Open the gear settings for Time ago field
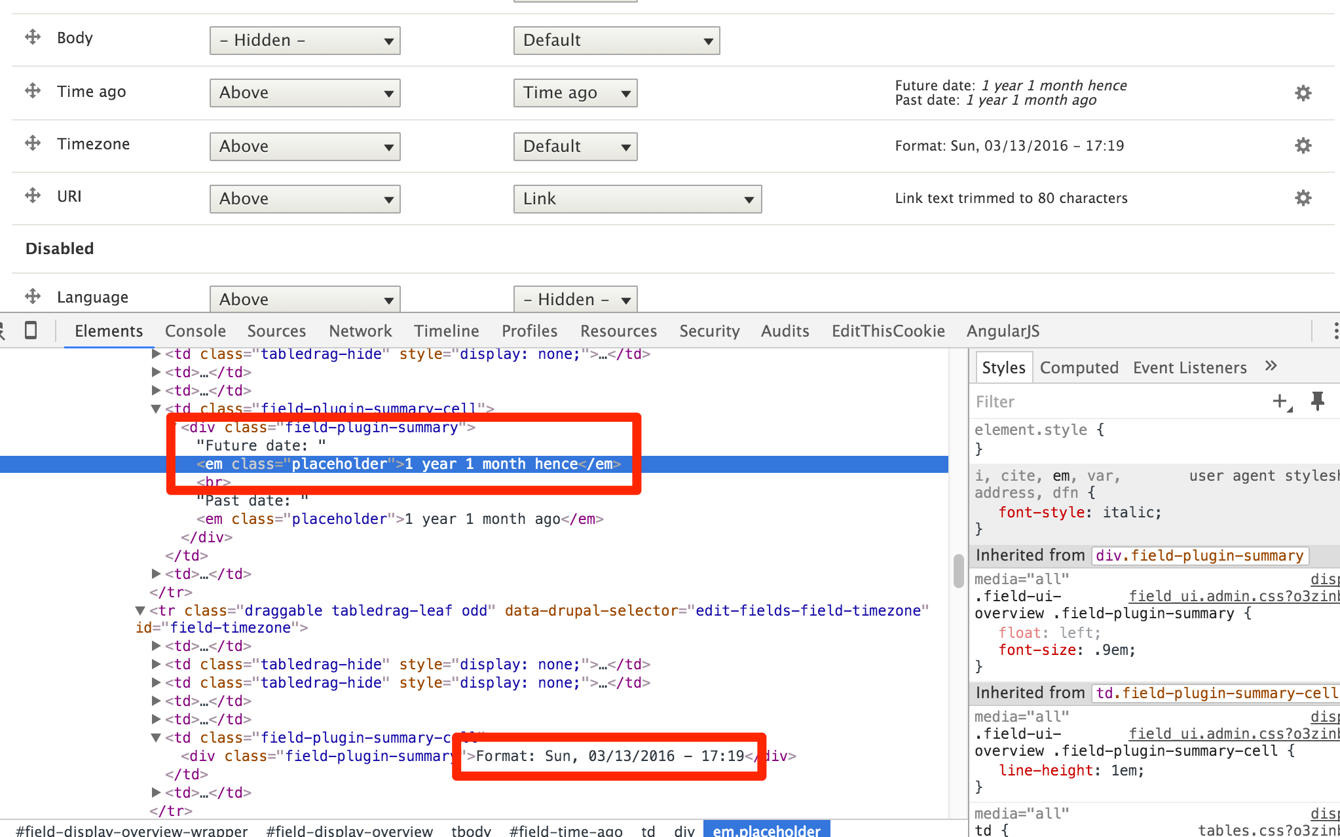Screen dimensions: 1340x837 [x=1302, y=92]
